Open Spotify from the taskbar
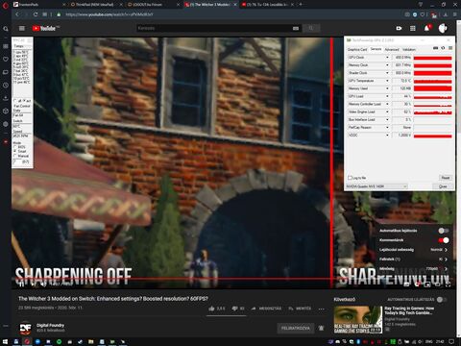 59,342
